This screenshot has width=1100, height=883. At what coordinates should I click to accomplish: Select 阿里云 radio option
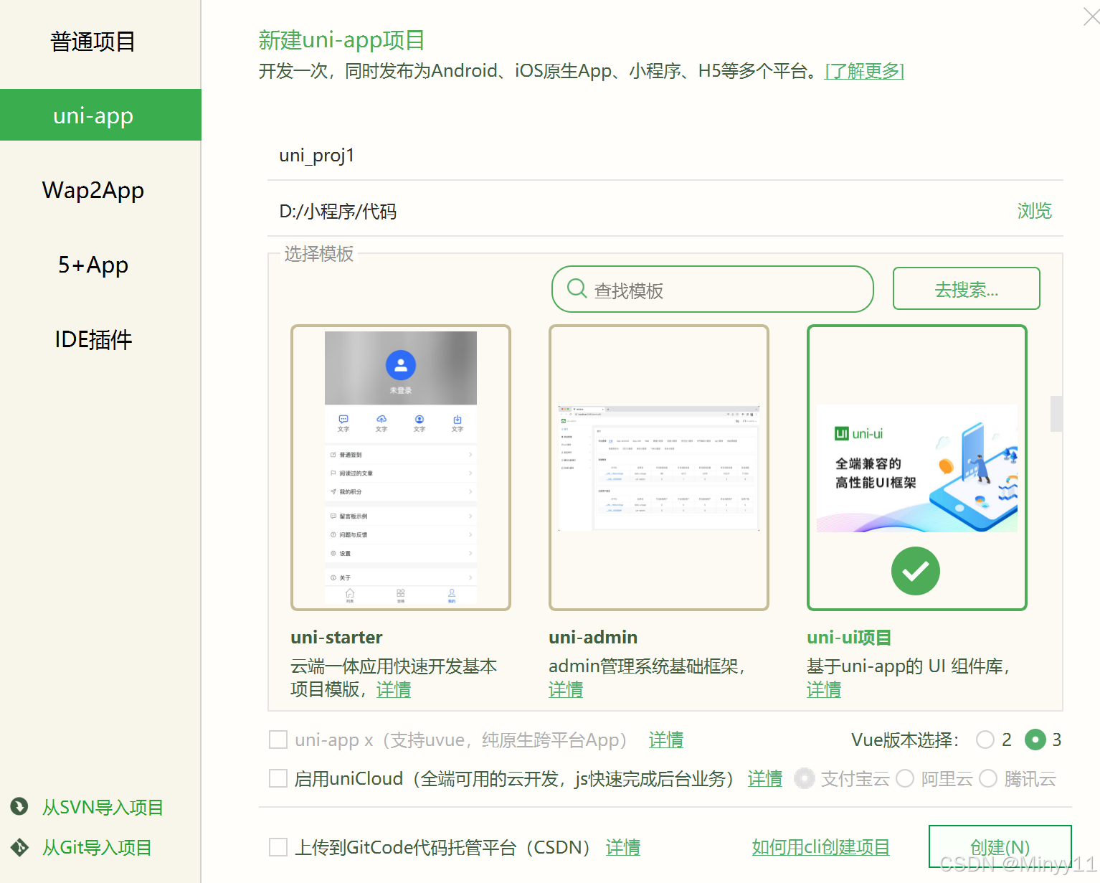tap(905, 778)
